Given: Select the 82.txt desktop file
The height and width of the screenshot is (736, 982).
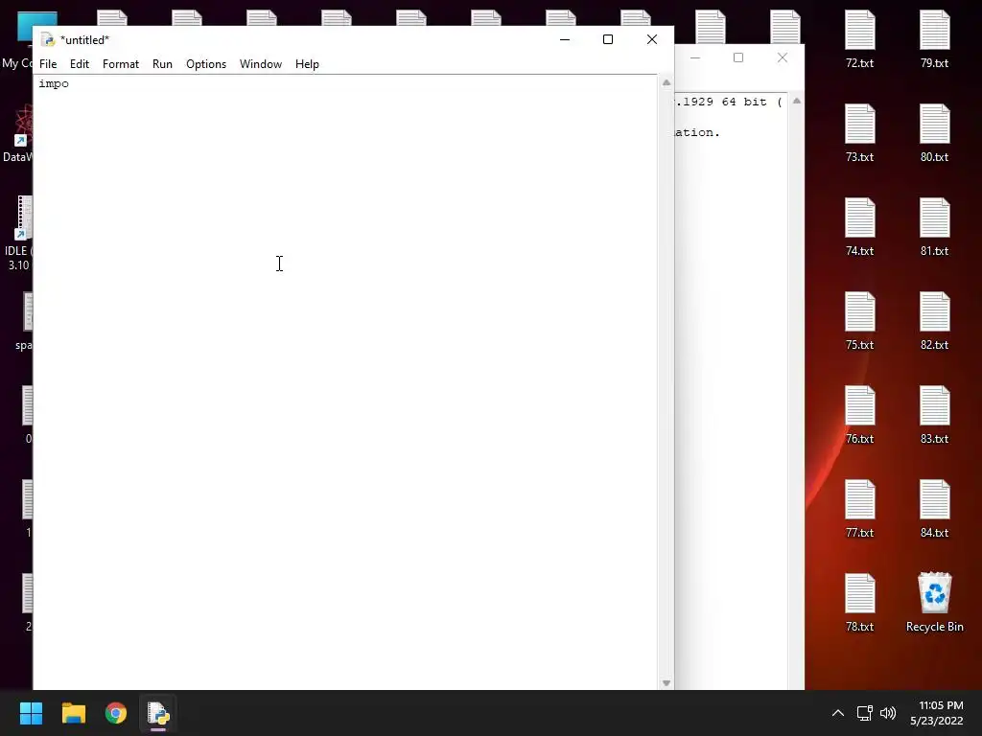Looking at the screenshot, I should click(934, 322).
